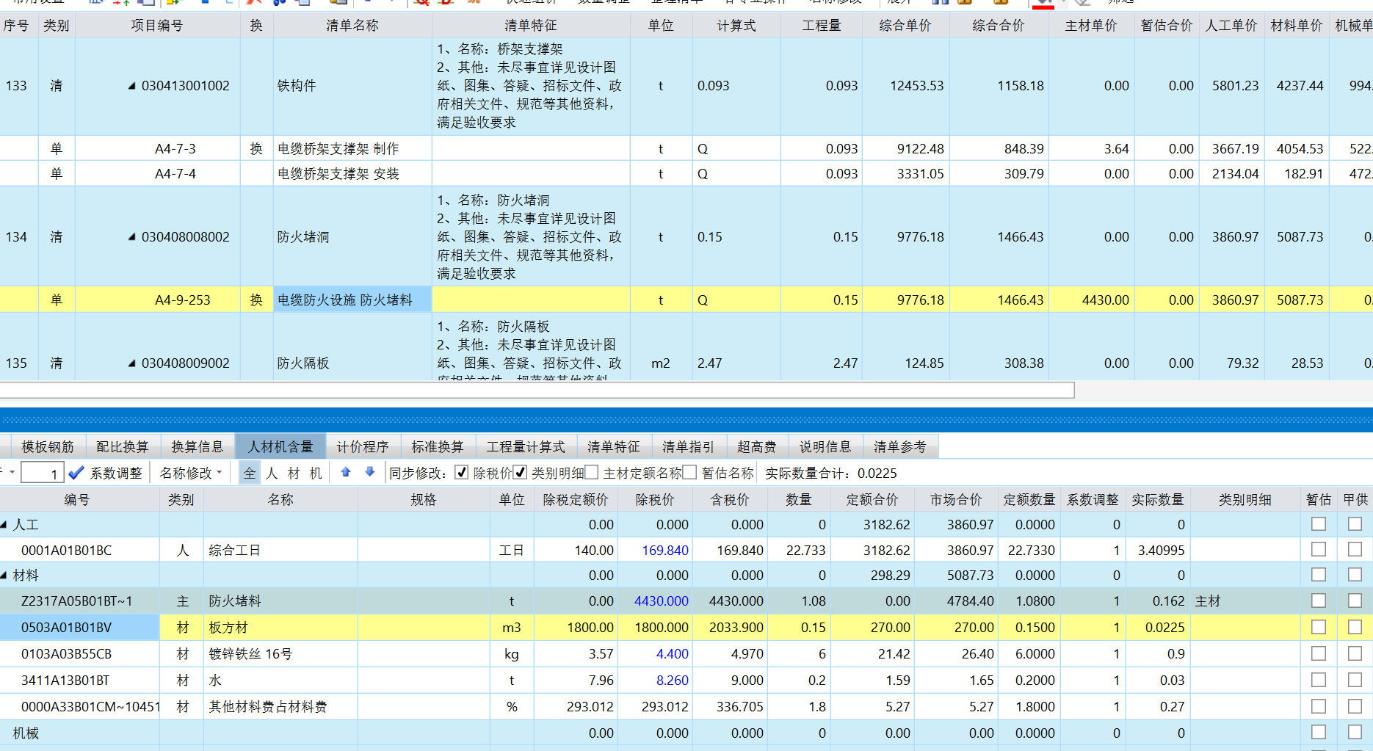
Task: Click the 防火隔板 item name cell
Action: (x=352, y=363)
